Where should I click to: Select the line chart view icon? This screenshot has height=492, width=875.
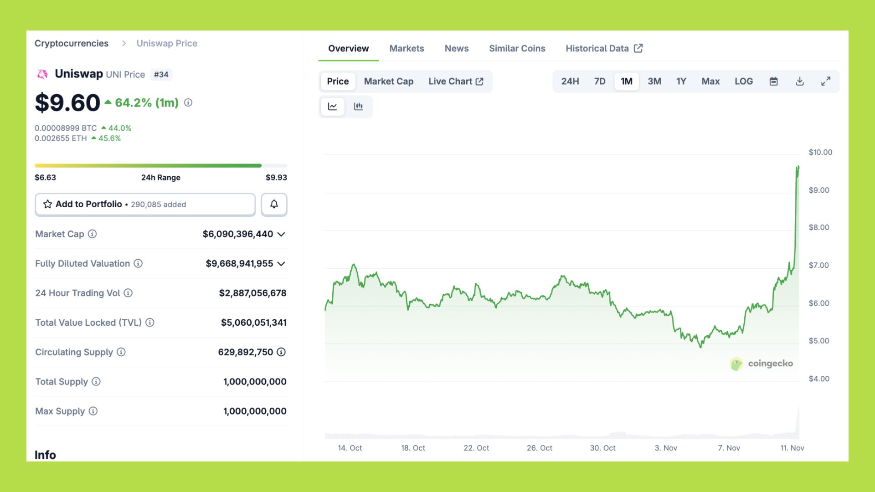[333, 107]
